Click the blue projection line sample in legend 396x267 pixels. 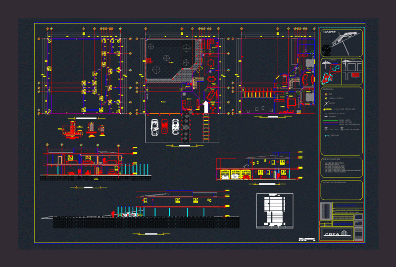pyautogui.click(x=330, y=125)
